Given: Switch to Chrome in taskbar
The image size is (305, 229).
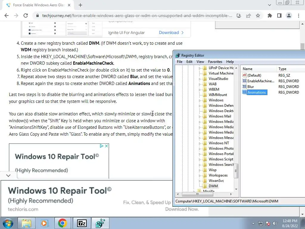Looking at the screenshot, I should pyautogui.click(x=62, y=223).
